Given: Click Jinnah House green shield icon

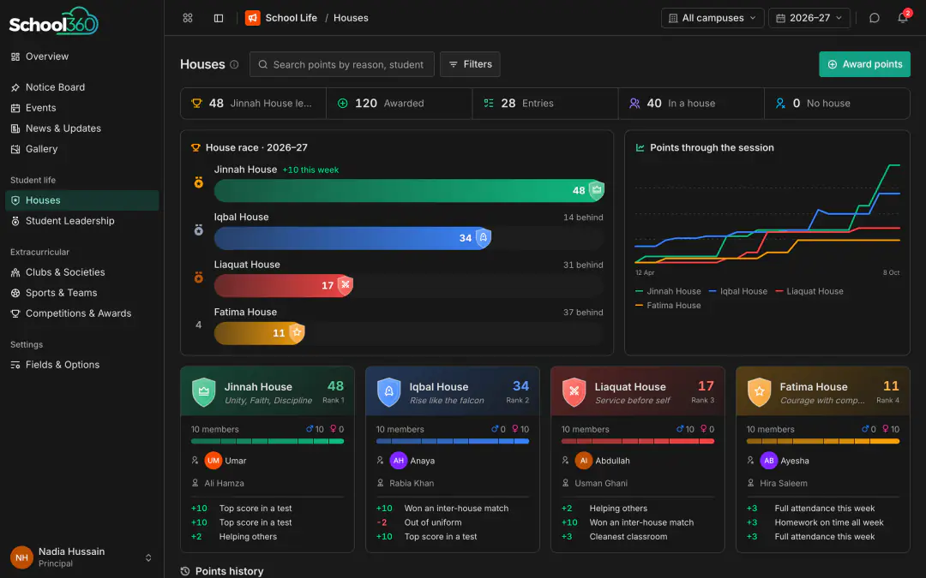Looking at the screenshot, I should (x=204, y=392).
